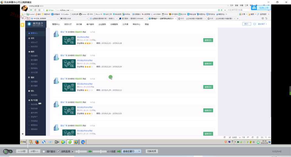Viewport: 291px width, 157px height.
Task: Open title link of project 2019.01.26 - 2019.02.03
Action: point(85,107)
